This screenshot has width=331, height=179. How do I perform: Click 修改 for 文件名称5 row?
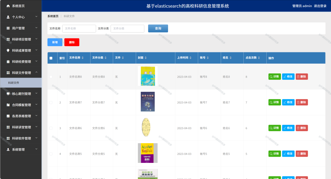click(x=288, y=154)
